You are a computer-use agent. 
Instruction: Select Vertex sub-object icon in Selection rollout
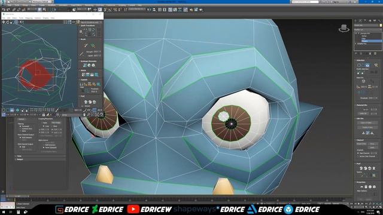359,65
